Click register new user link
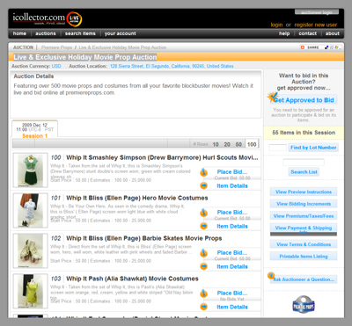Viewport: 352px width, 326px height. tap(316, 25)
